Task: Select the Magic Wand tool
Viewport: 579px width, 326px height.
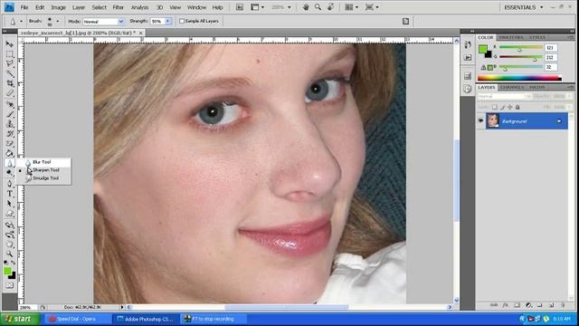Action: click(10, 74)
